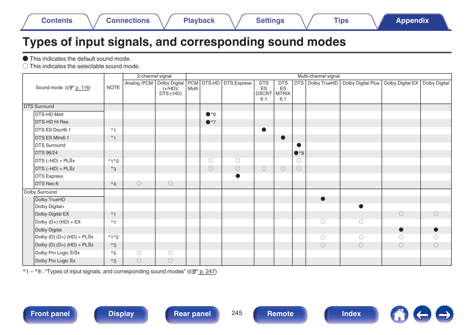Click the 'Dolby (D) (D+) (HD) + PLIIx' row label
This screenshot has width=474, height=335.
65,237
